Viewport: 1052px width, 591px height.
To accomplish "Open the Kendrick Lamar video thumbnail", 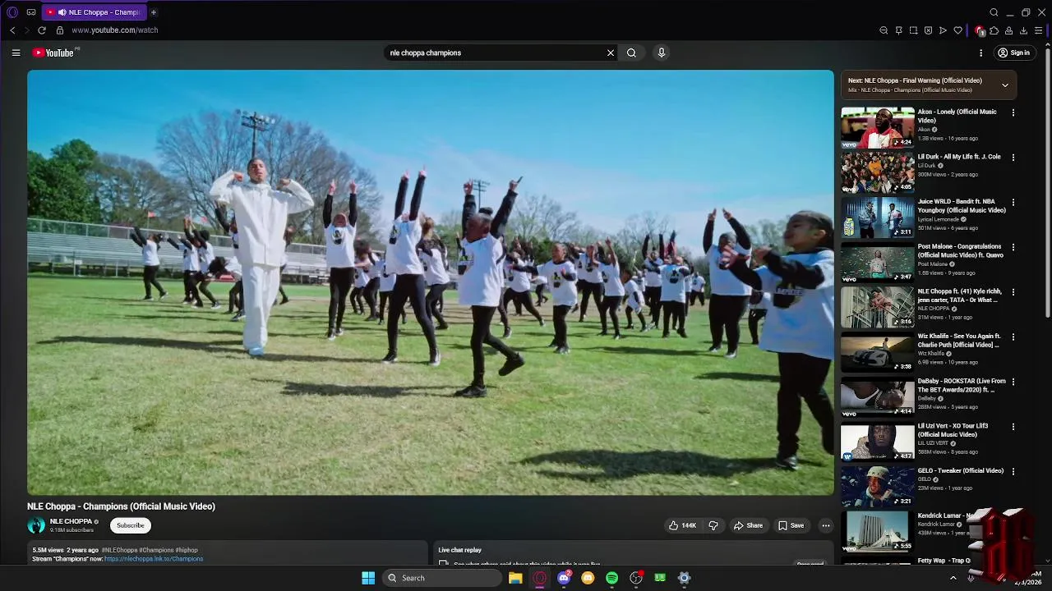I will pyautogui.click(x=878, y=531).
